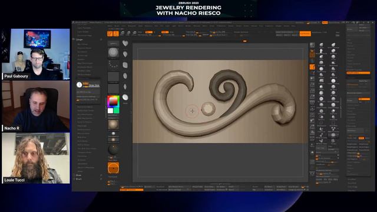Activate the orange Draw mode button

pyautogui.click(x=116, y=34)
